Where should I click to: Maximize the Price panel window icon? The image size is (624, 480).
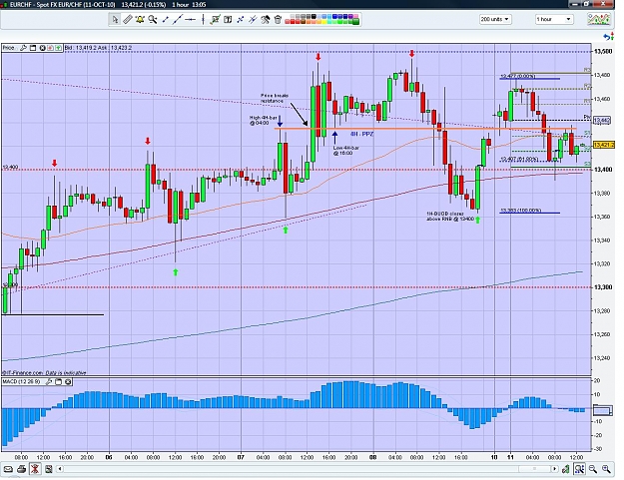(x=33, y=48)
